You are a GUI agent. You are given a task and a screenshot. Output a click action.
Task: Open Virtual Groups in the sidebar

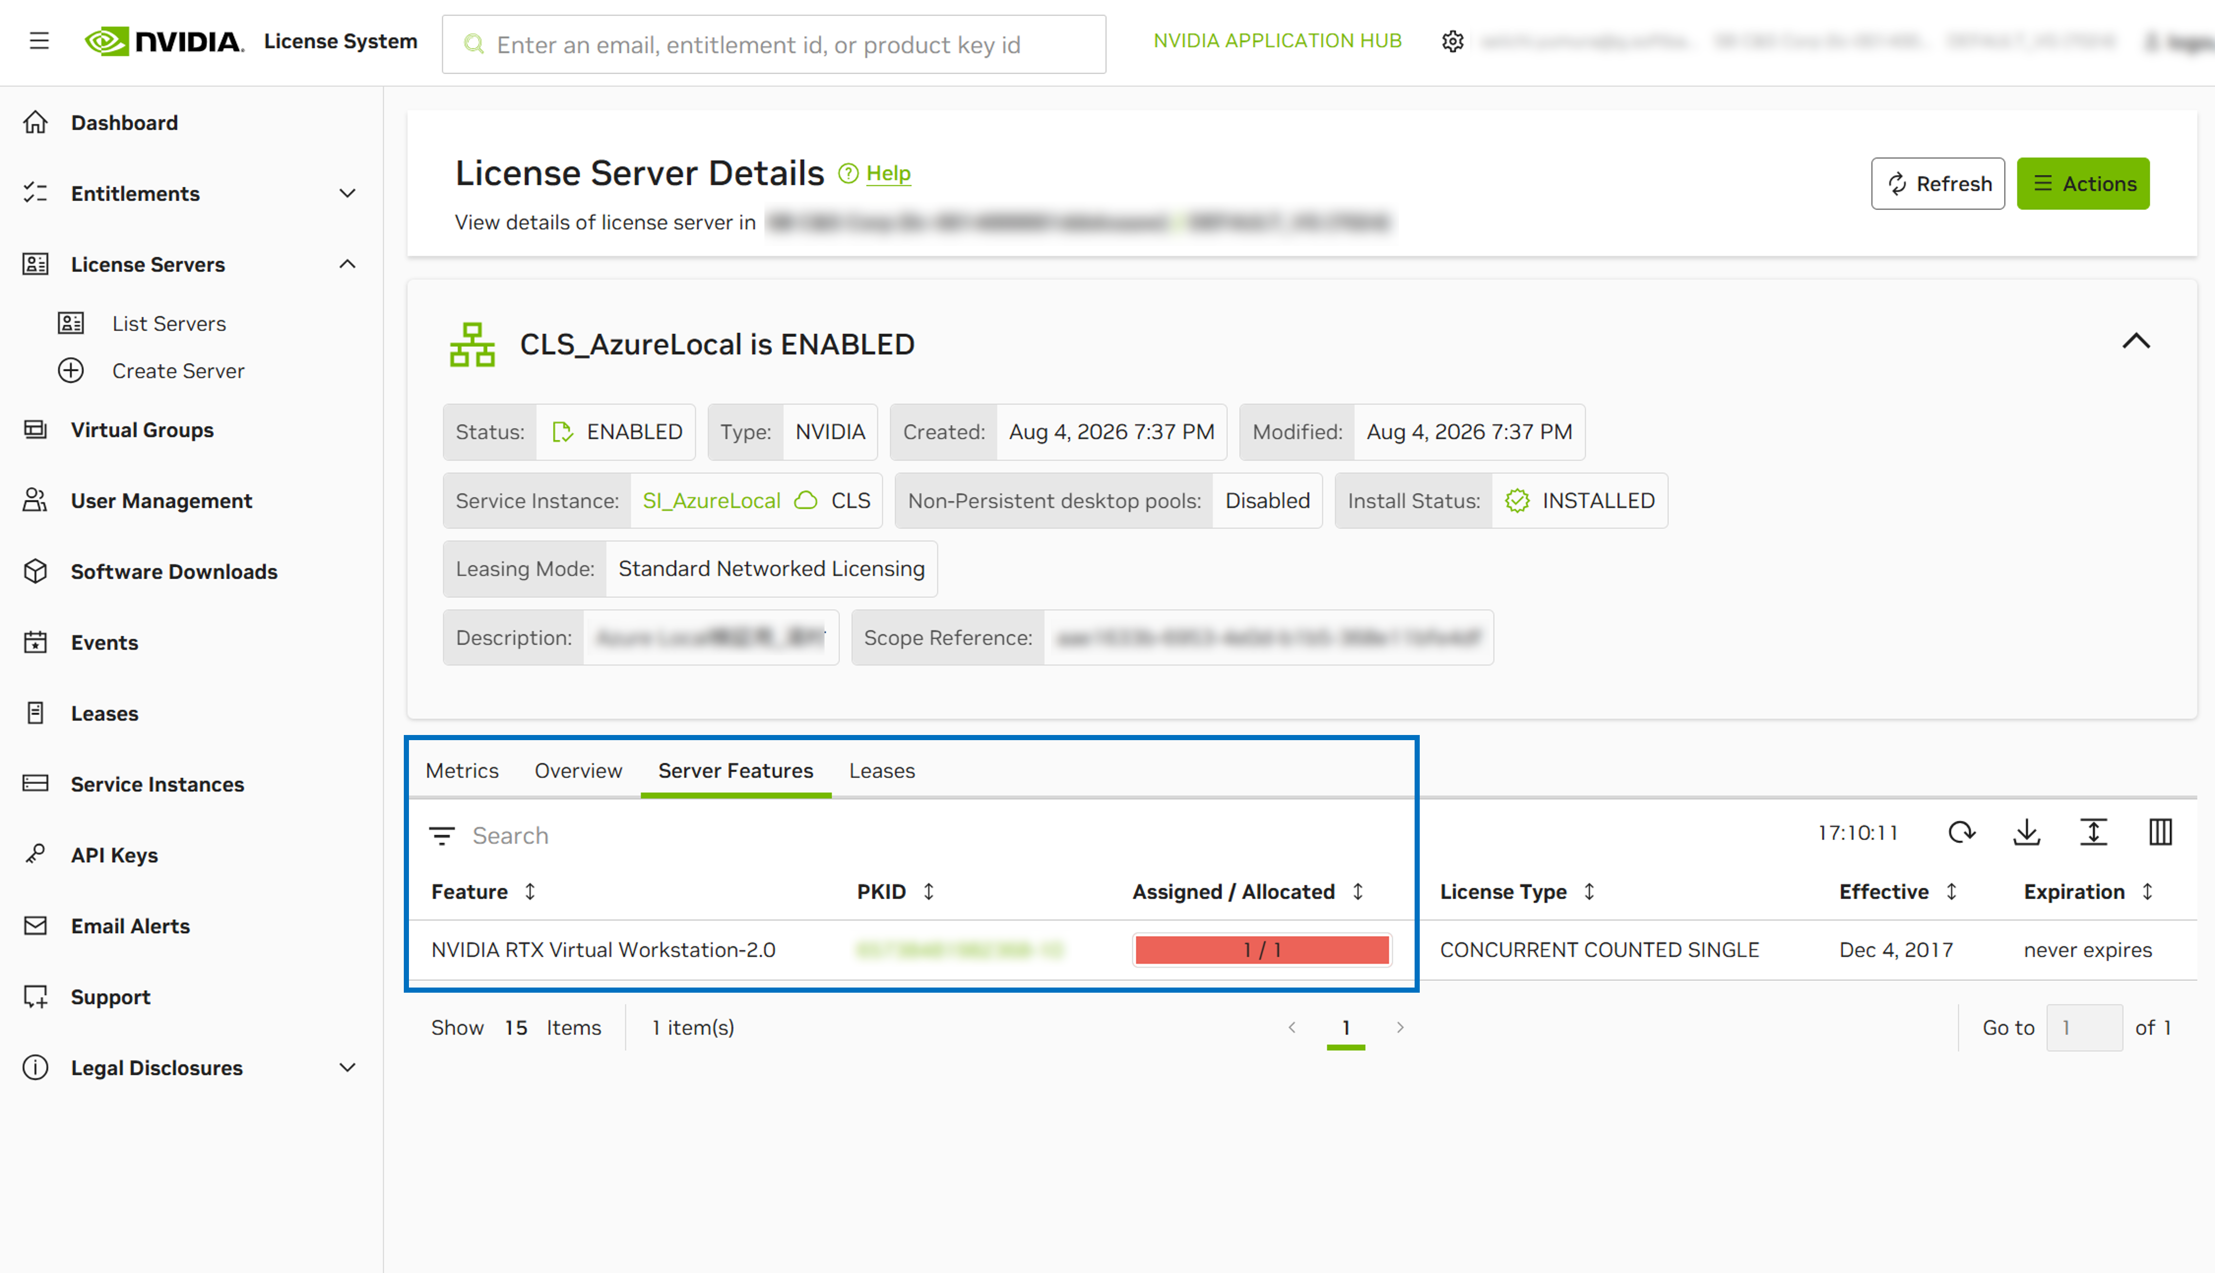point(142,429)
